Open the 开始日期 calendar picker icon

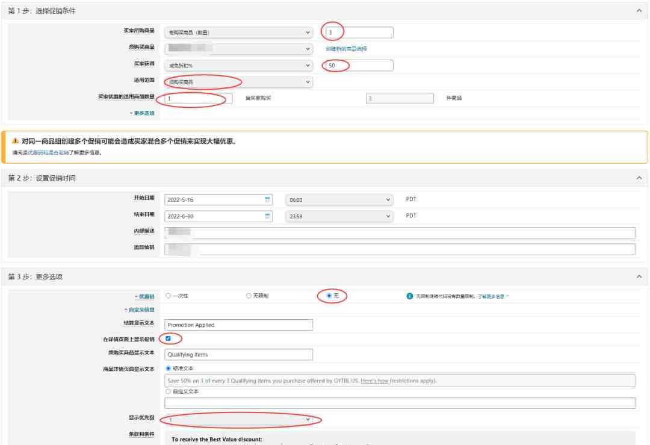(x=268, y=200)
